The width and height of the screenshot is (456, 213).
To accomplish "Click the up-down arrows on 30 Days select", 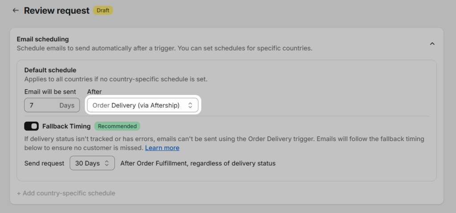I will point(107,163).
